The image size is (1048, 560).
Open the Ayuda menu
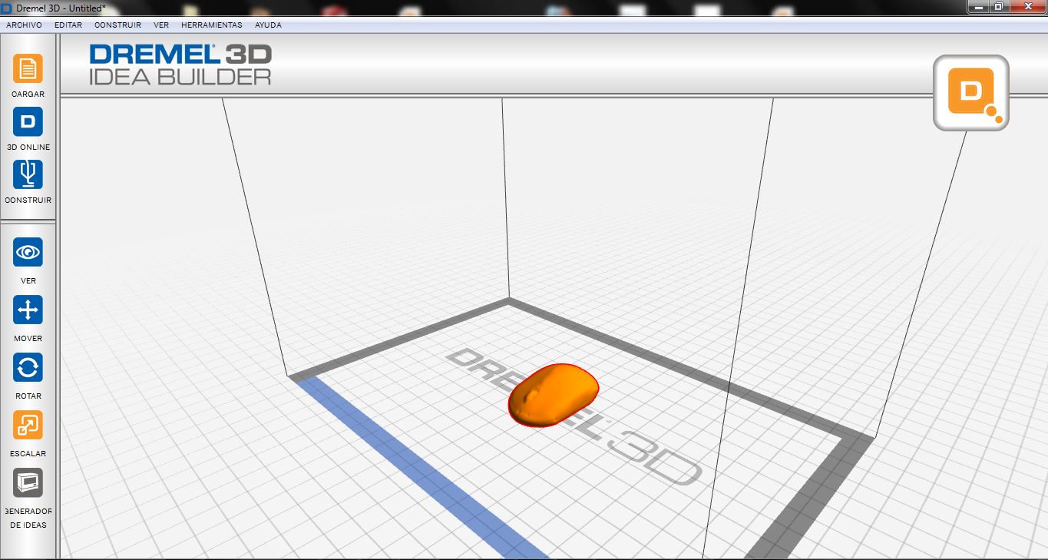[x=268, y=25]
